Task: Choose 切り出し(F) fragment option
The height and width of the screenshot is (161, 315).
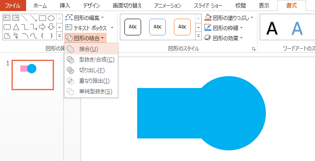Action: (x=91, y=70)
